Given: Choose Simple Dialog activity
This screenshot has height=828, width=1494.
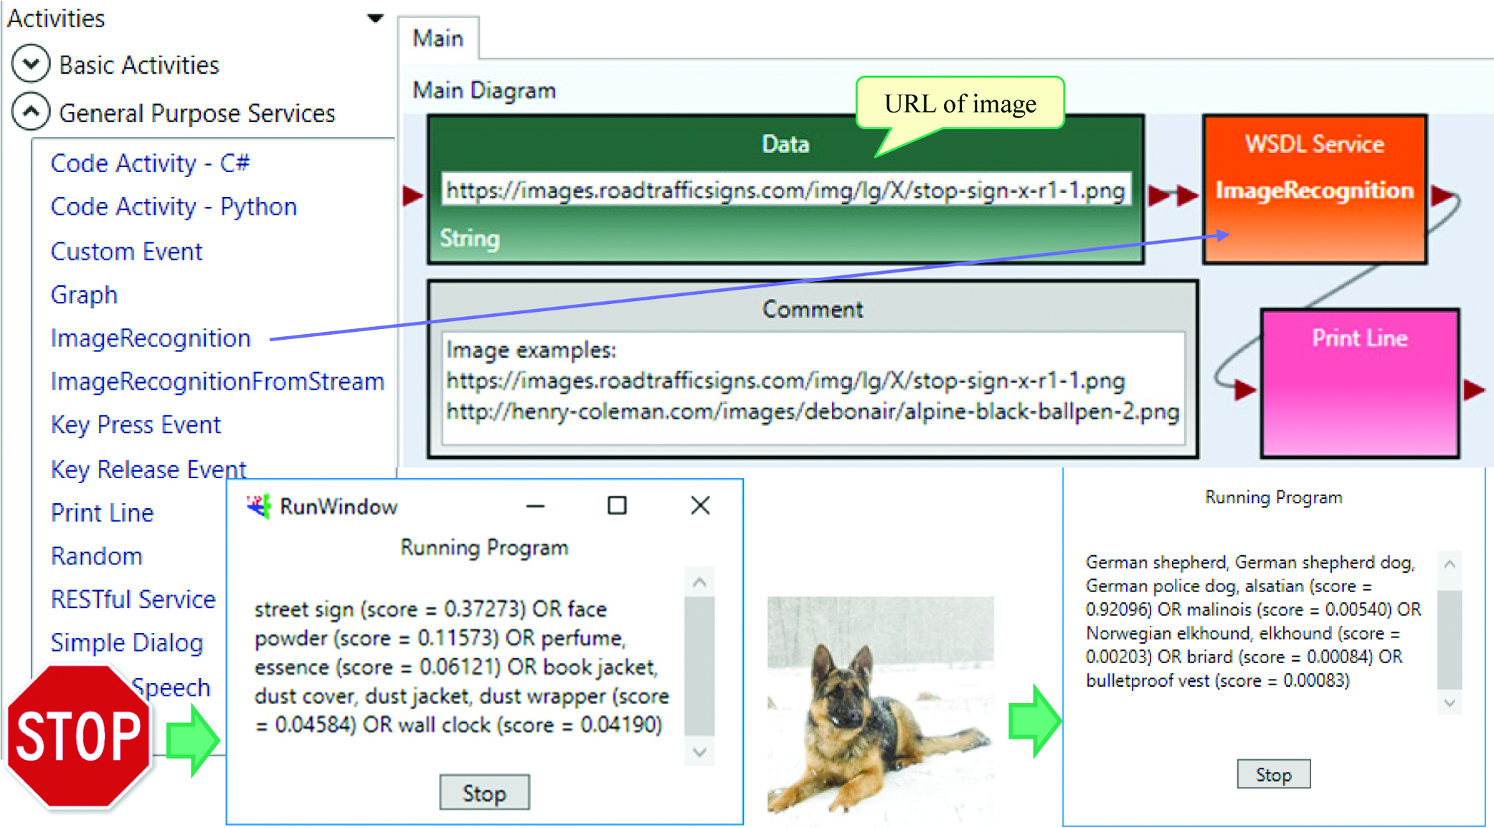Looking at the screenshot, I should click(x=127, y=643).
